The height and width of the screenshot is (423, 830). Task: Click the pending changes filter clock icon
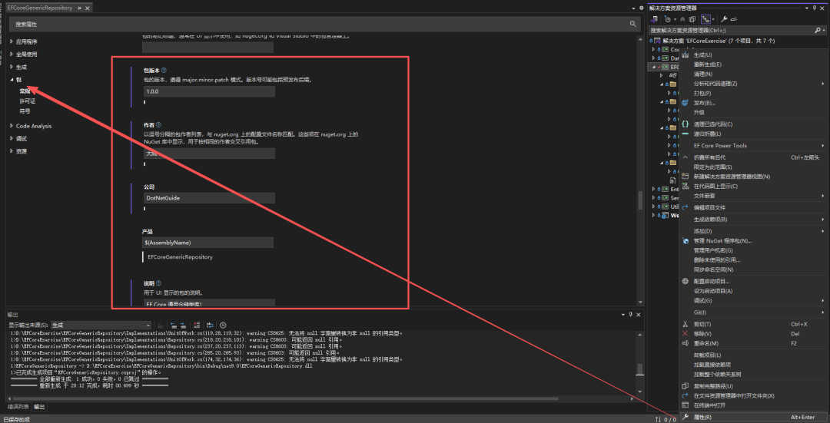tap(668, 19)
